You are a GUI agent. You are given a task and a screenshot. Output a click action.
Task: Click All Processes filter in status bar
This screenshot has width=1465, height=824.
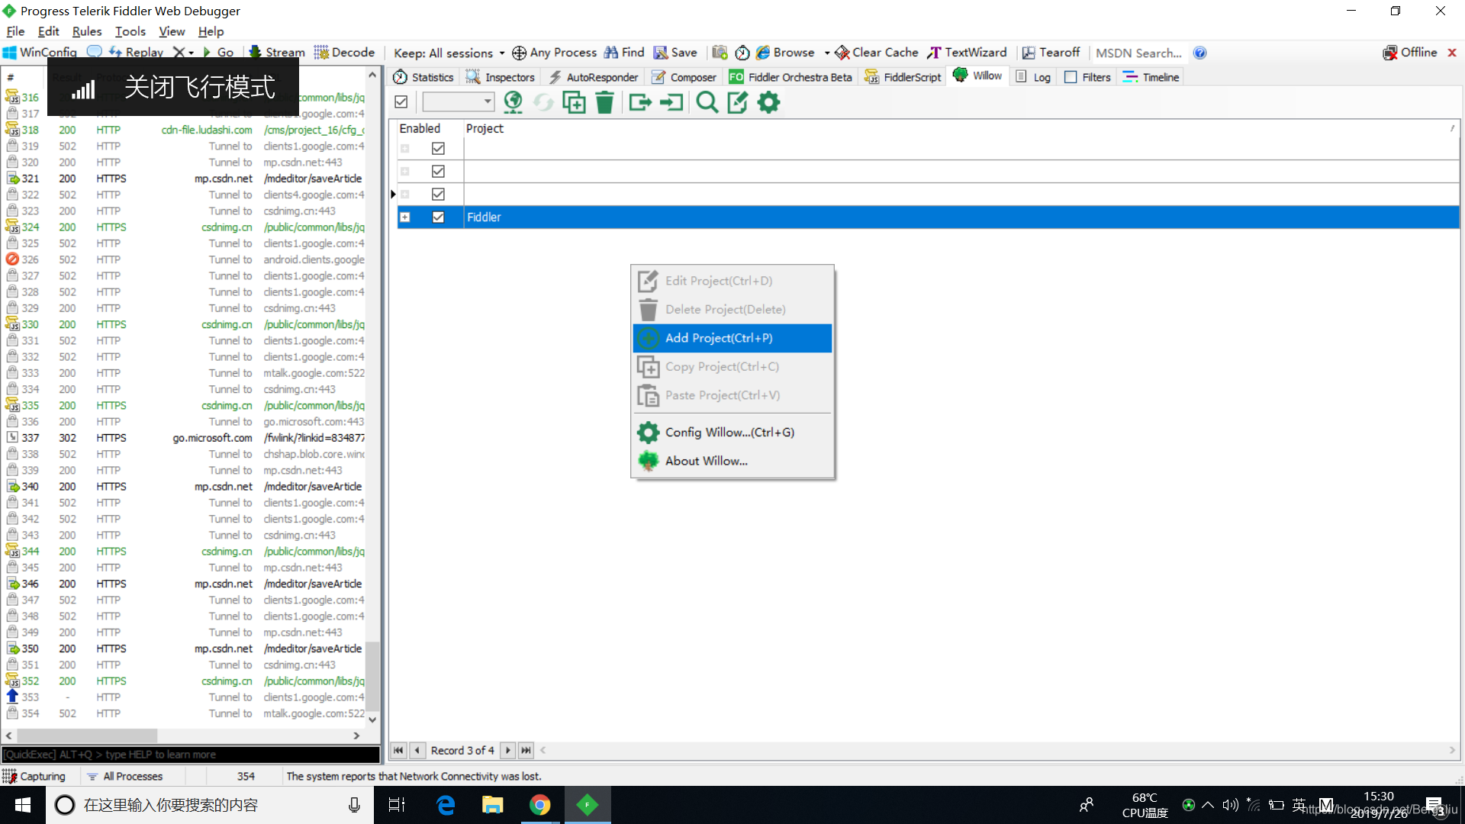tap(124, 776)
